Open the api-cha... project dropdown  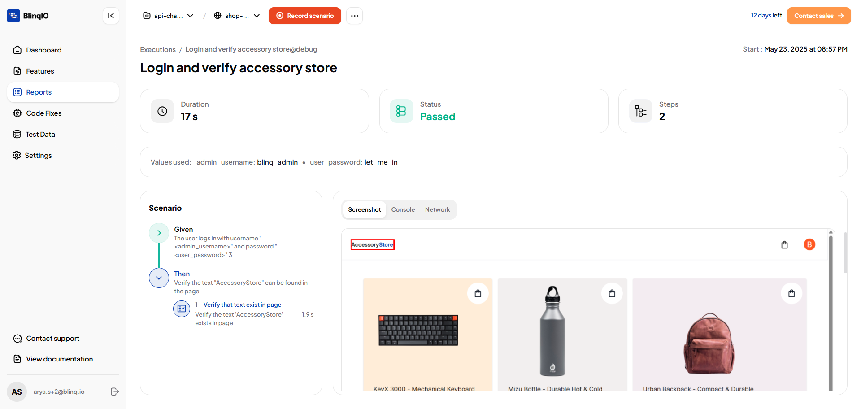(x=168, y=16)
